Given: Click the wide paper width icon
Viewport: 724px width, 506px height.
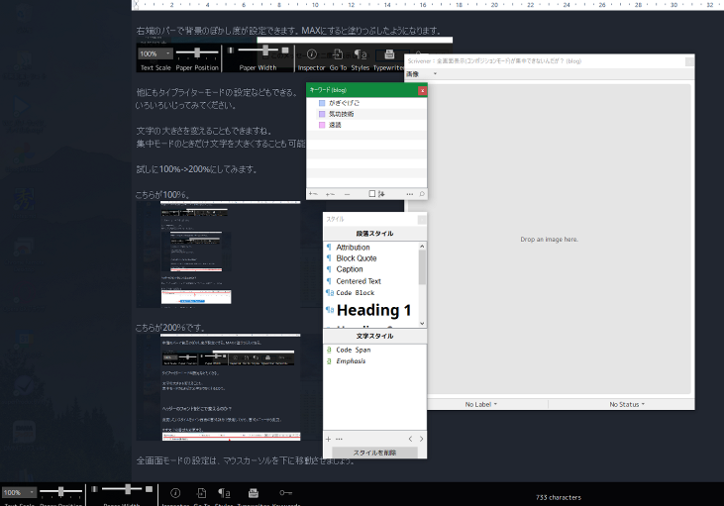Looking at the screenshot, I should pyautogui.click(x=149, y=489).
